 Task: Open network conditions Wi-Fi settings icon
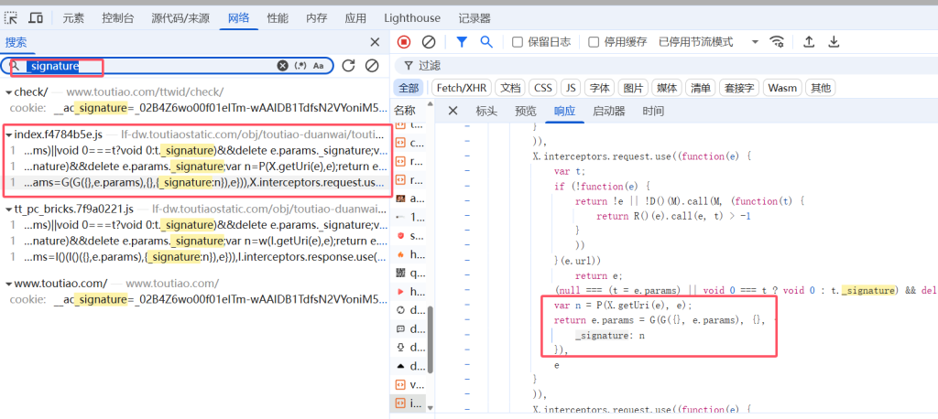777,42
